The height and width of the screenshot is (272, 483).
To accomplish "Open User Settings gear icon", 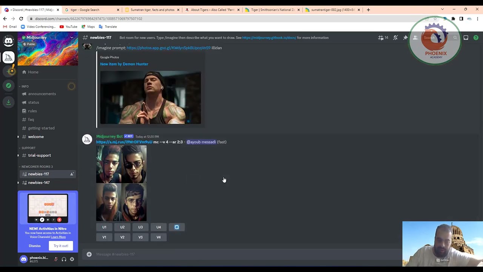I will click(72, 259).
